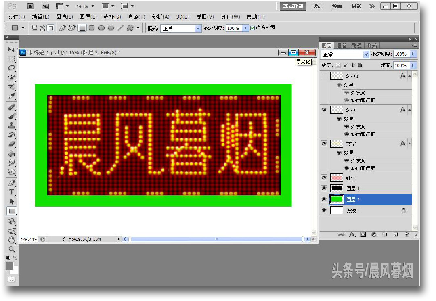Open the 滤镜 menu
The width and height of the screenshot is (436, 301).
point(136,17)
